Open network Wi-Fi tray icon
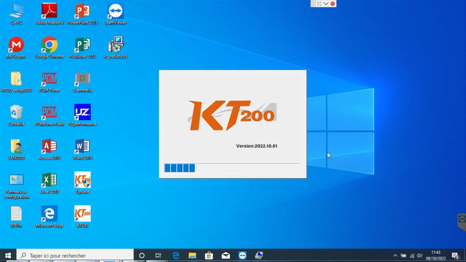 [411, 256]
